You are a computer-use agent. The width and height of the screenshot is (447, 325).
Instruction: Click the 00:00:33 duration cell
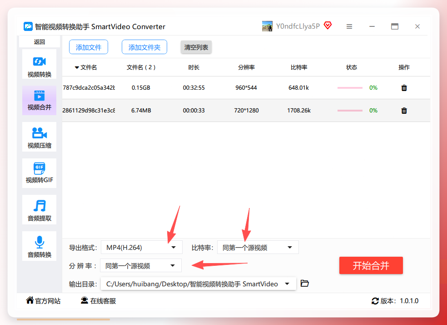(x=194, y=111)
